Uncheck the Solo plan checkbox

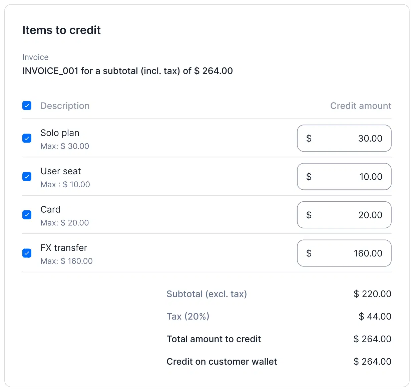[27, 138]
